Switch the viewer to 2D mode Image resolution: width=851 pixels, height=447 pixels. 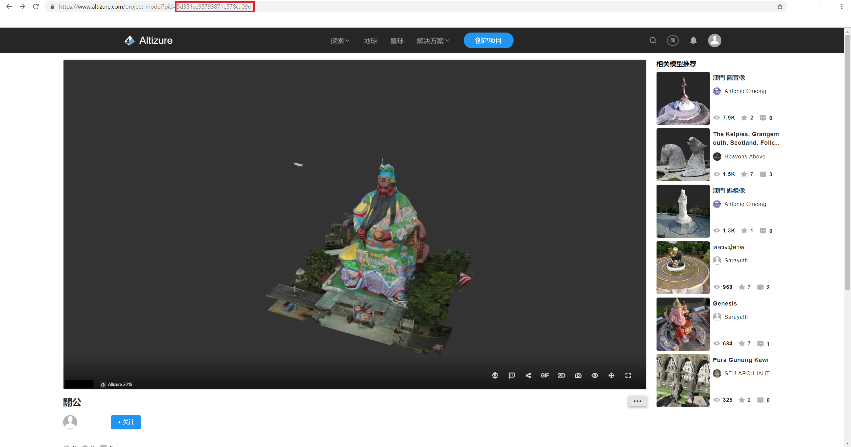pos(561,375)
